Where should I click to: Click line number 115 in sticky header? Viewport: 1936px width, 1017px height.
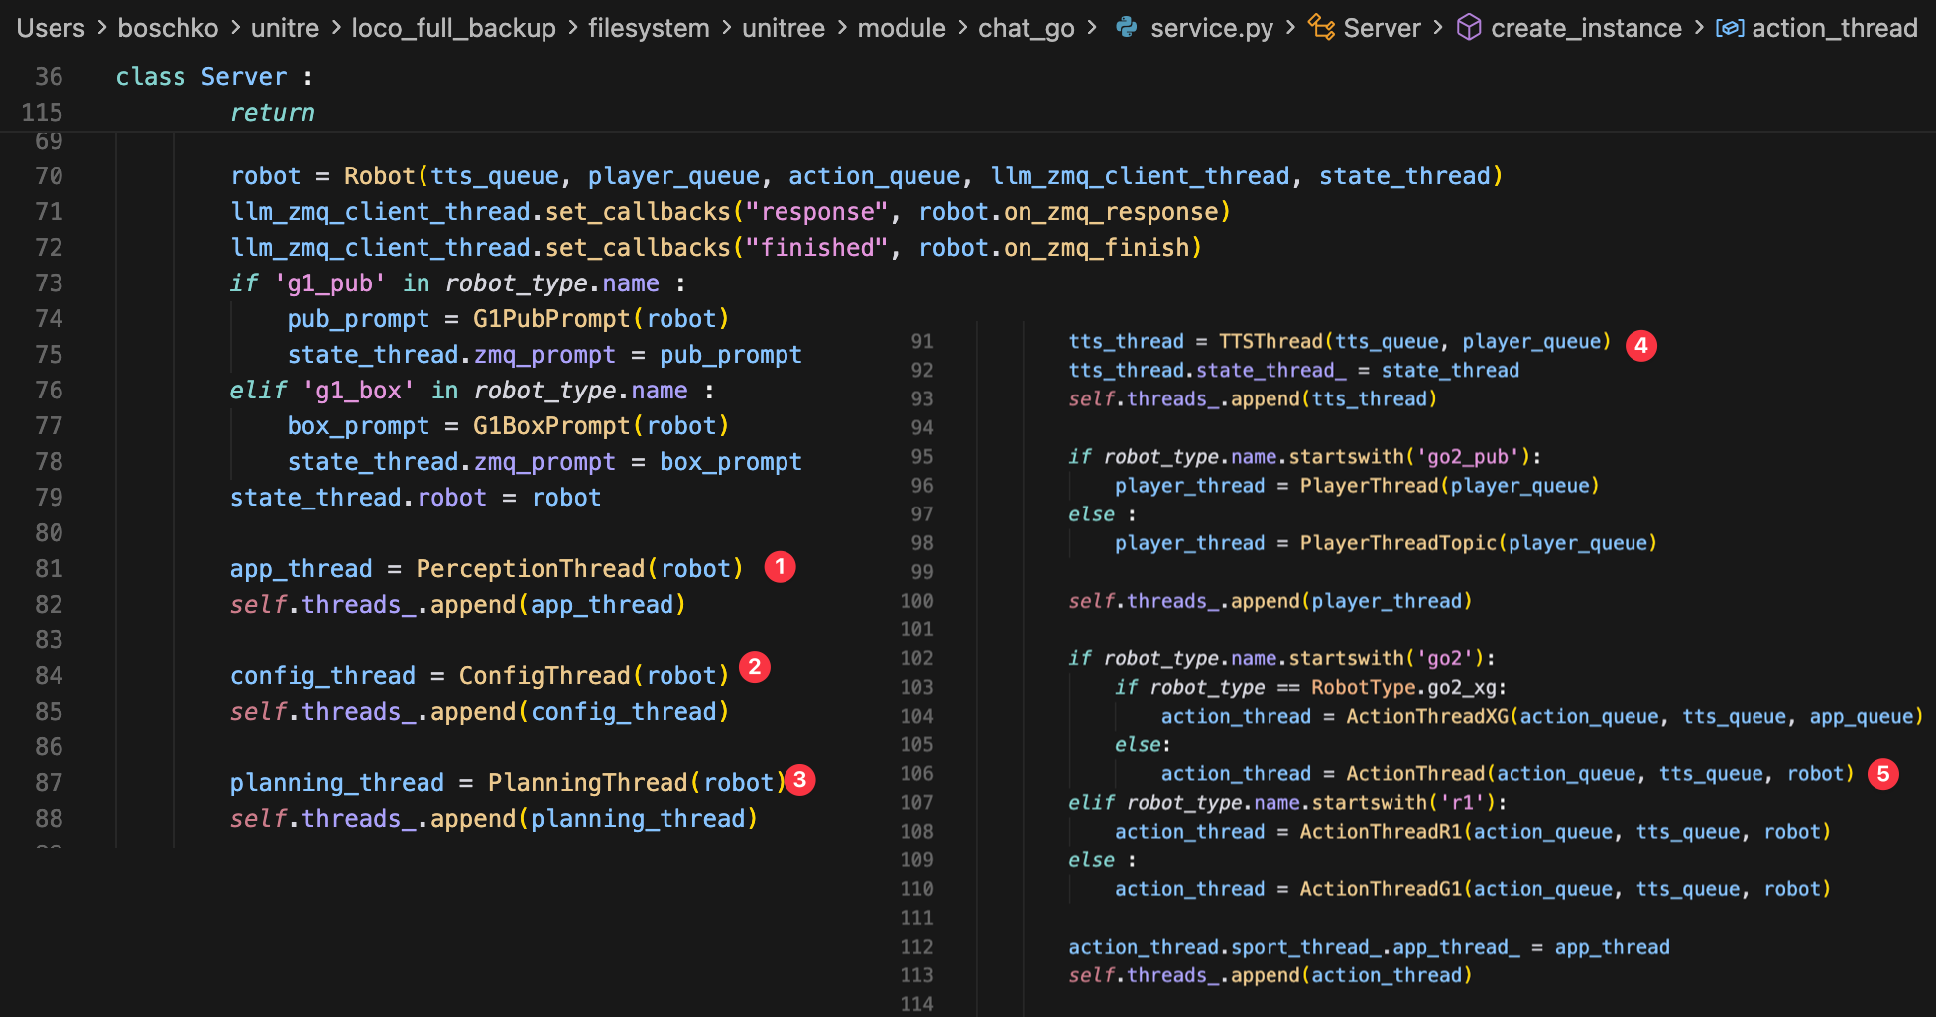pyautogui.click(x=42, y=113)
